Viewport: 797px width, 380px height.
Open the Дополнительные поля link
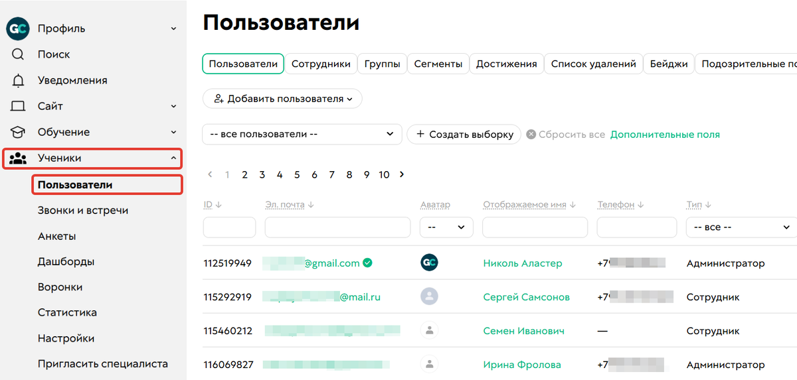coord(665,134)
